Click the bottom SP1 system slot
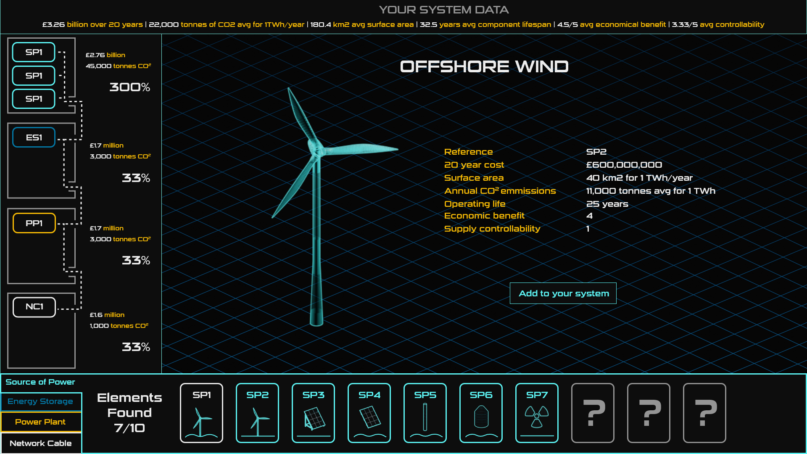The height and width of the screenshot is (454, 807). (34, 99)
